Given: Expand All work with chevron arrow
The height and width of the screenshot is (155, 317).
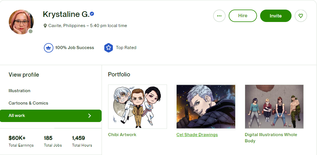Looking at the screenshot, I should (90, 116).
